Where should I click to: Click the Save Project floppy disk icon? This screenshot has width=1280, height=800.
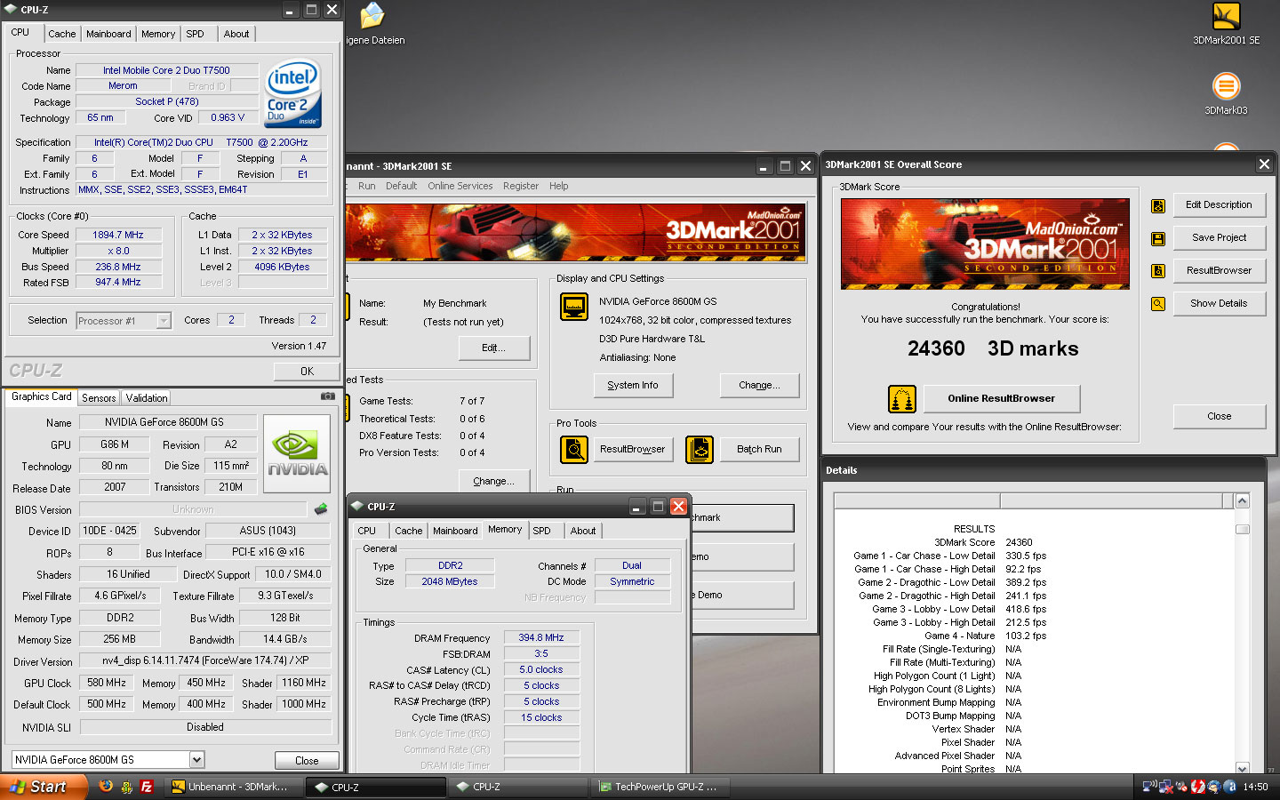(1158, 238)
